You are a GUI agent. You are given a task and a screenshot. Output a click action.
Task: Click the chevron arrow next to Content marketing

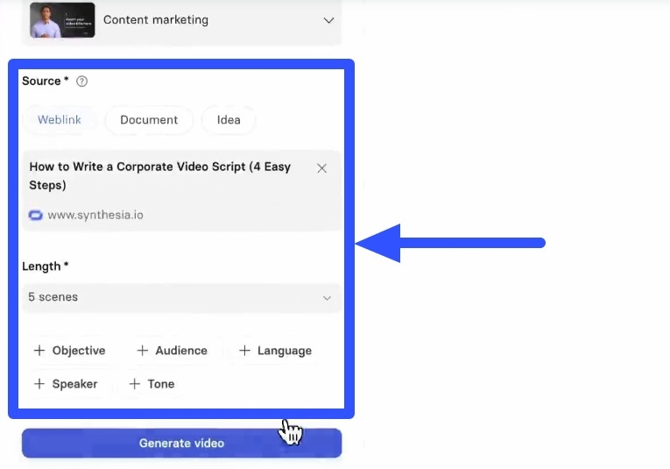328,19
